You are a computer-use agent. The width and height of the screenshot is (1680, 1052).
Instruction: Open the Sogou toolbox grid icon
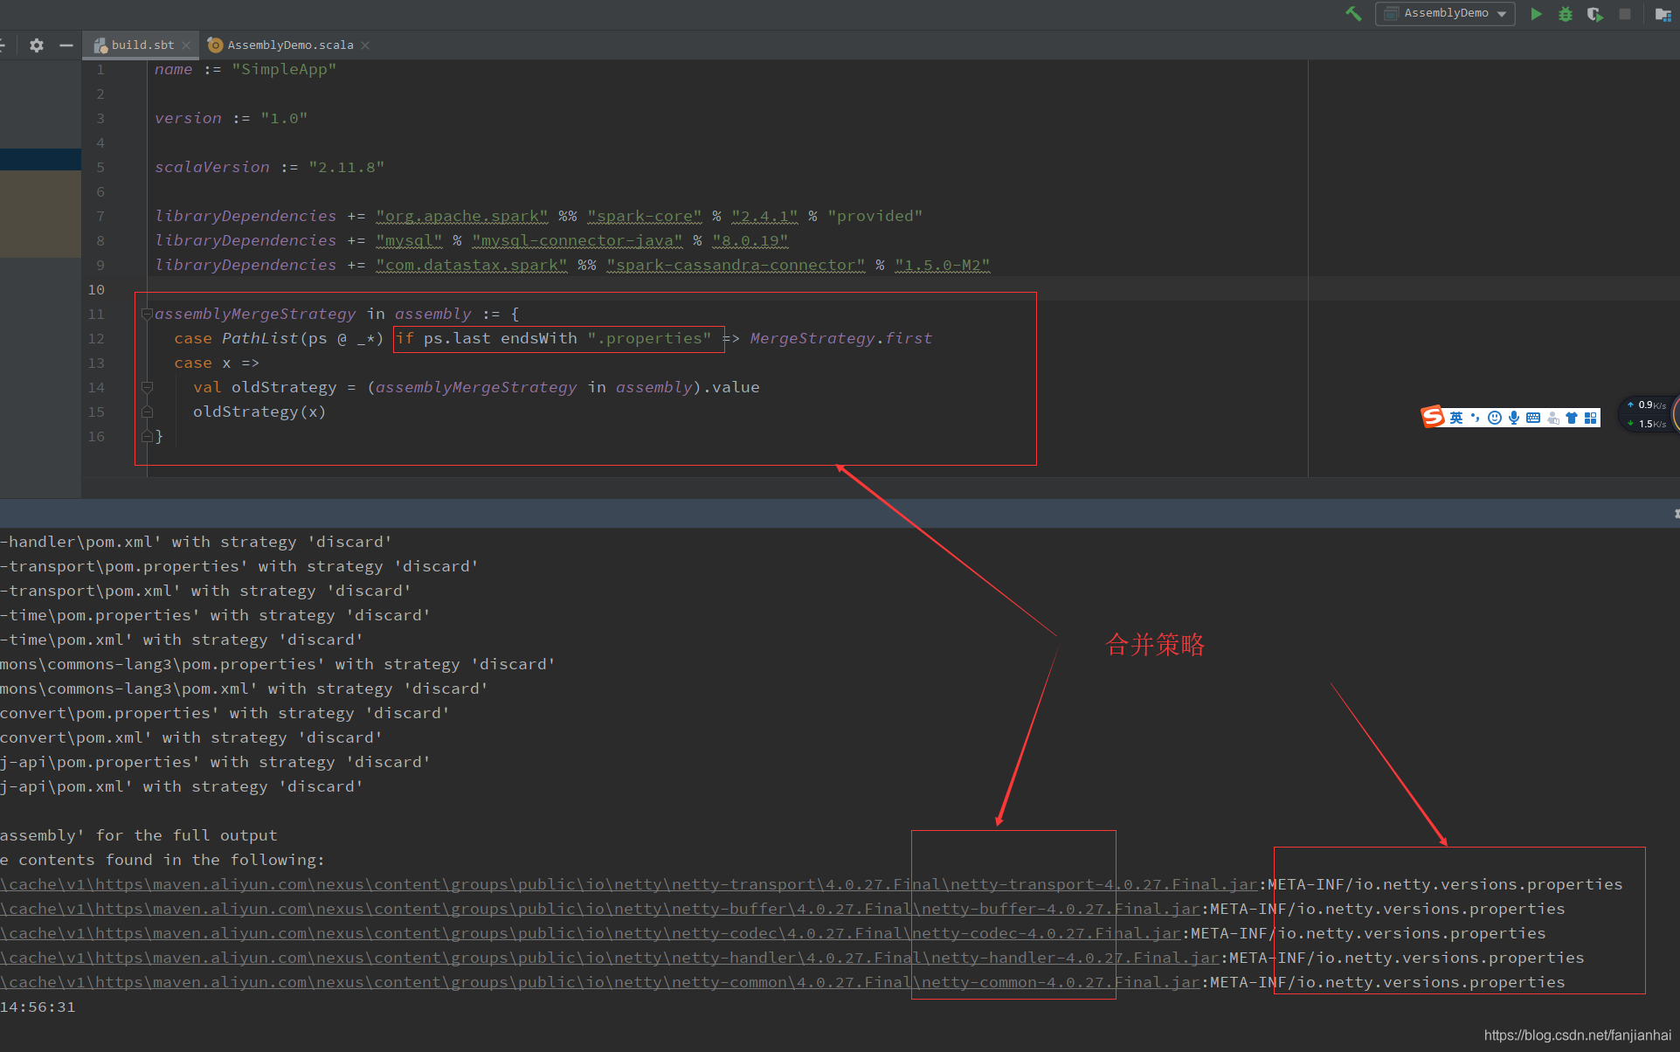point(1590,418)
